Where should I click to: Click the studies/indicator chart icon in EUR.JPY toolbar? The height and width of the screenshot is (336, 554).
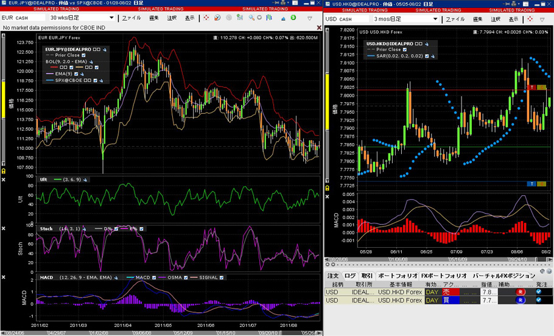pos(240,17)
